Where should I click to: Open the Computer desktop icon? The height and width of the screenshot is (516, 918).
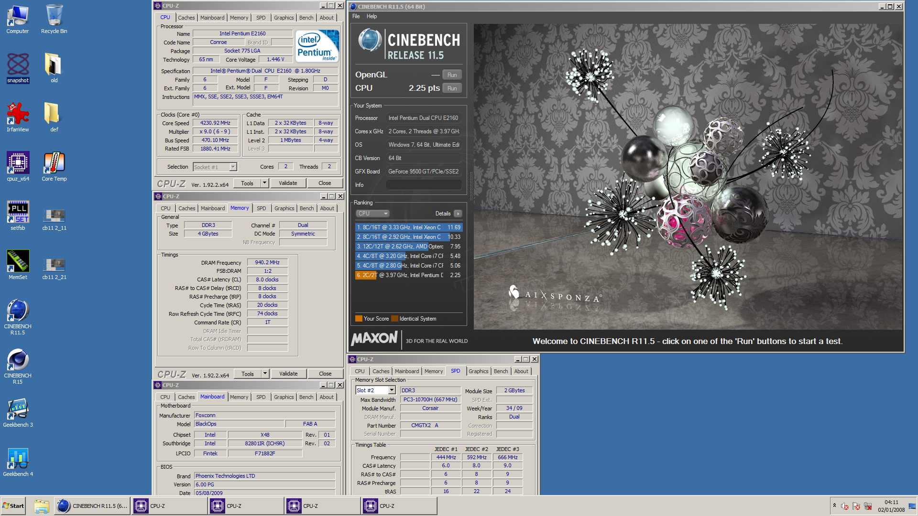tap(18, 19)
